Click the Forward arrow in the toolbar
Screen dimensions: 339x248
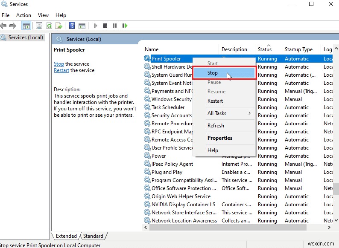[13, 26]
